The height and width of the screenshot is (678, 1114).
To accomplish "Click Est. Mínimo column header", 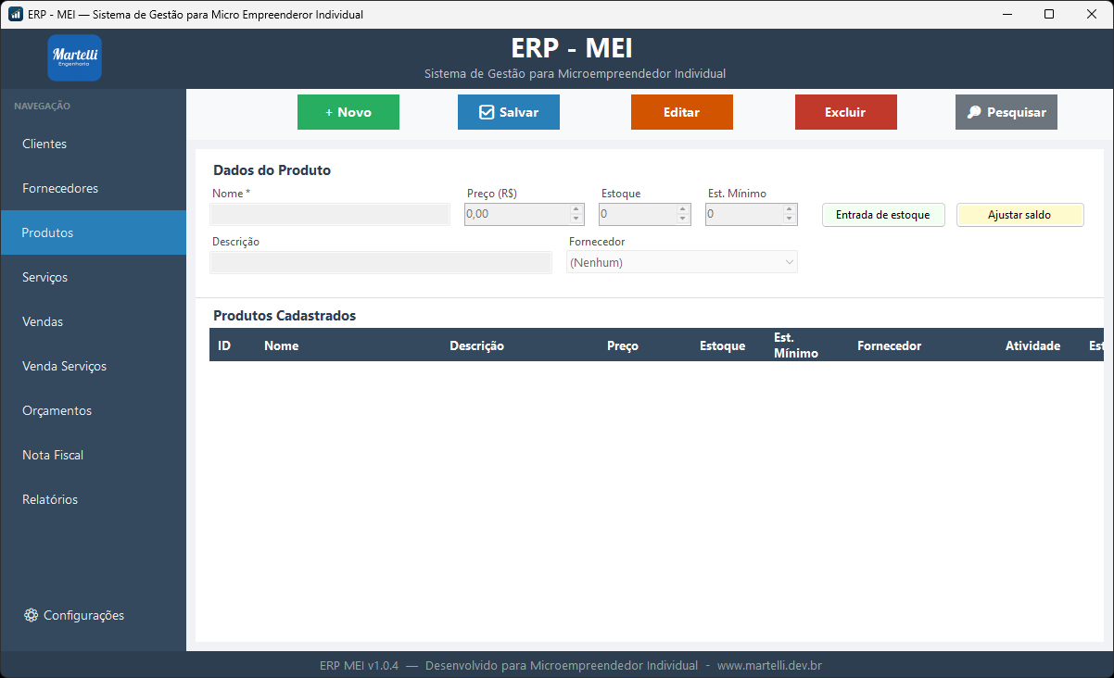I will (x=807, y=345).
